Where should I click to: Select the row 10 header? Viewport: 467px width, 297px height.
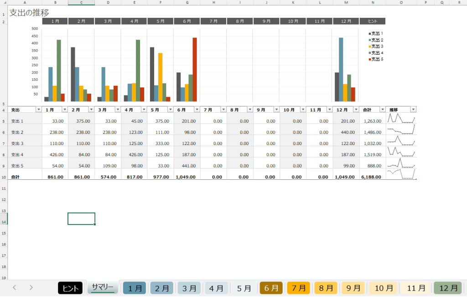tap(4, 174)
